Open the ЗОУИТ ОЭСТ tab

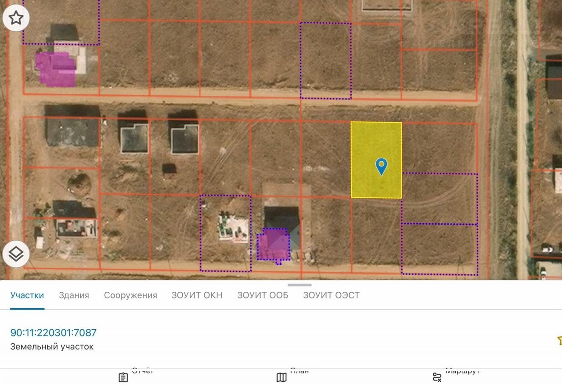click(331, 295)
